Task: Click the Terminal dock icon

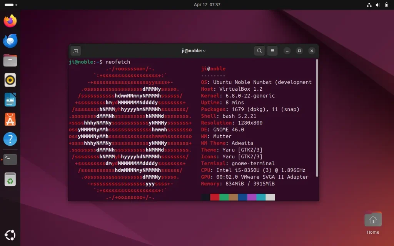Action: 10,160
